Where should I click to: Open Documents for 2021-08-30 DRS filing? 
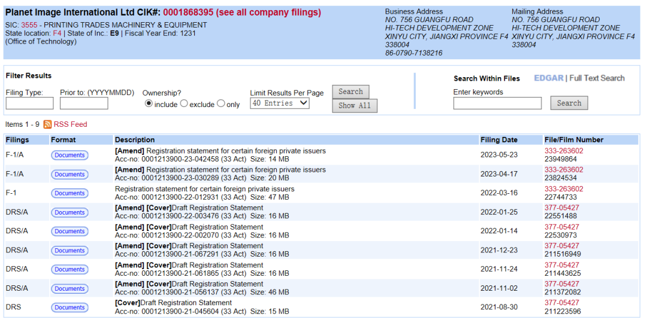click(x=69, y=308)
